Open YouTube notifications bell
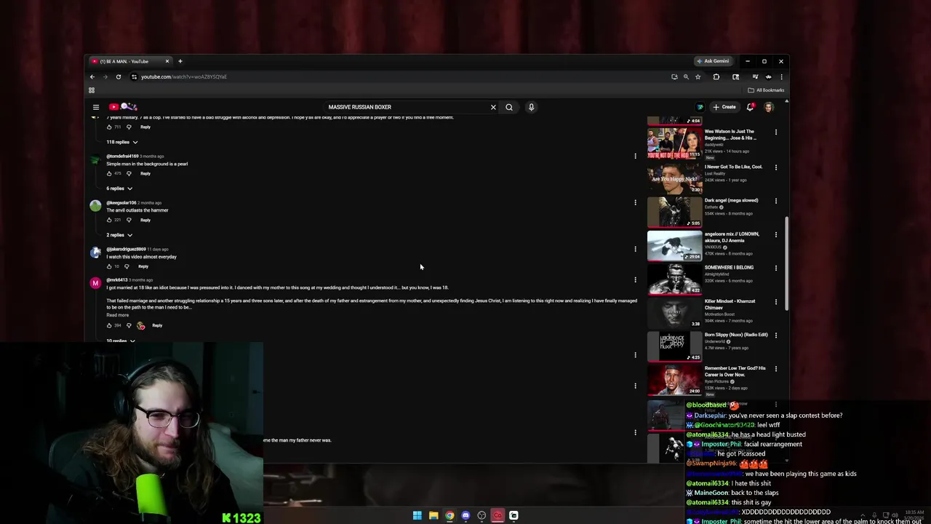Viewport: 931px width, 524px height. coord(750,107)
